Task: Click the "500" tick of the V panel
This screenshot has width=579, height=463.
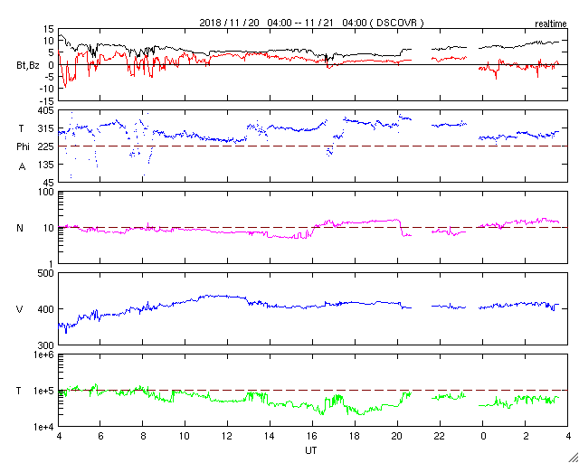Action: tap(46, 274)
